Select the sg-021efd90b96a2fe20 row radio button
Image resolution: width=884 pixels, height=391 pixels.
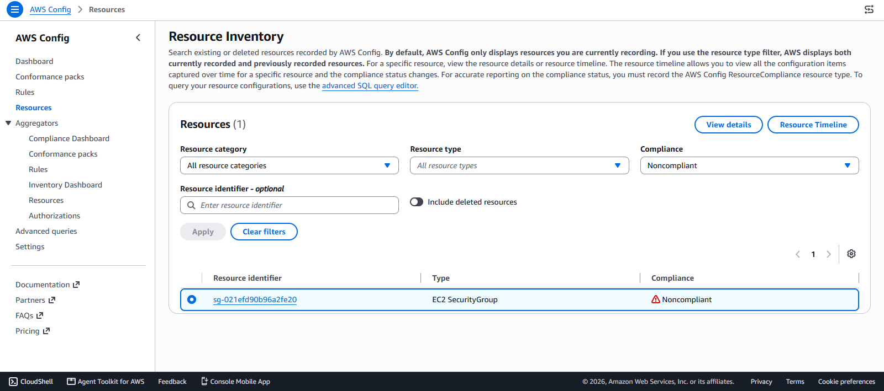pos(192,299)
